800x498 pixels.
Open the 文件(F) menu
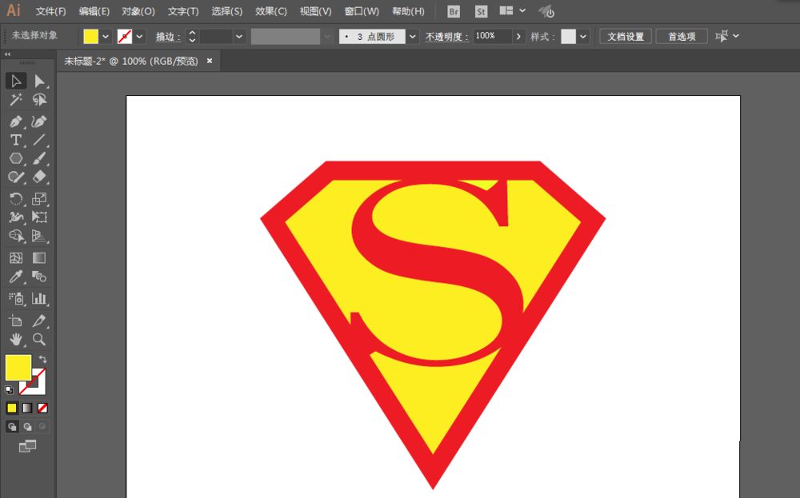click(x=50, y=11)
